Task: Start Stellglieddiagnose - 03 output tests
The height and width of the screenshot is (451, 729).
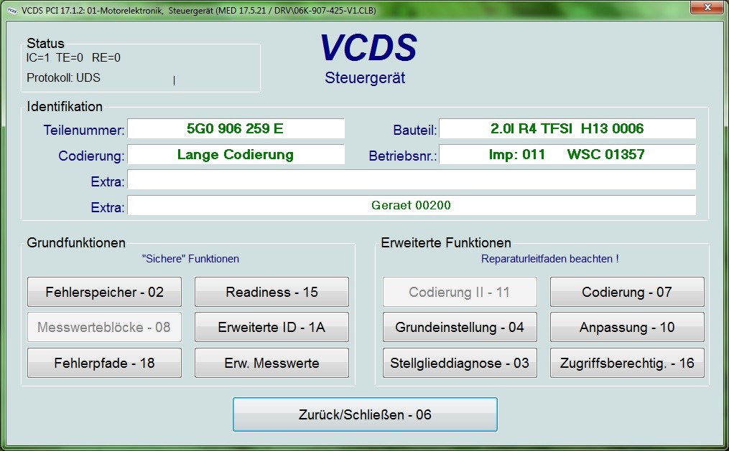Action: 460,363
